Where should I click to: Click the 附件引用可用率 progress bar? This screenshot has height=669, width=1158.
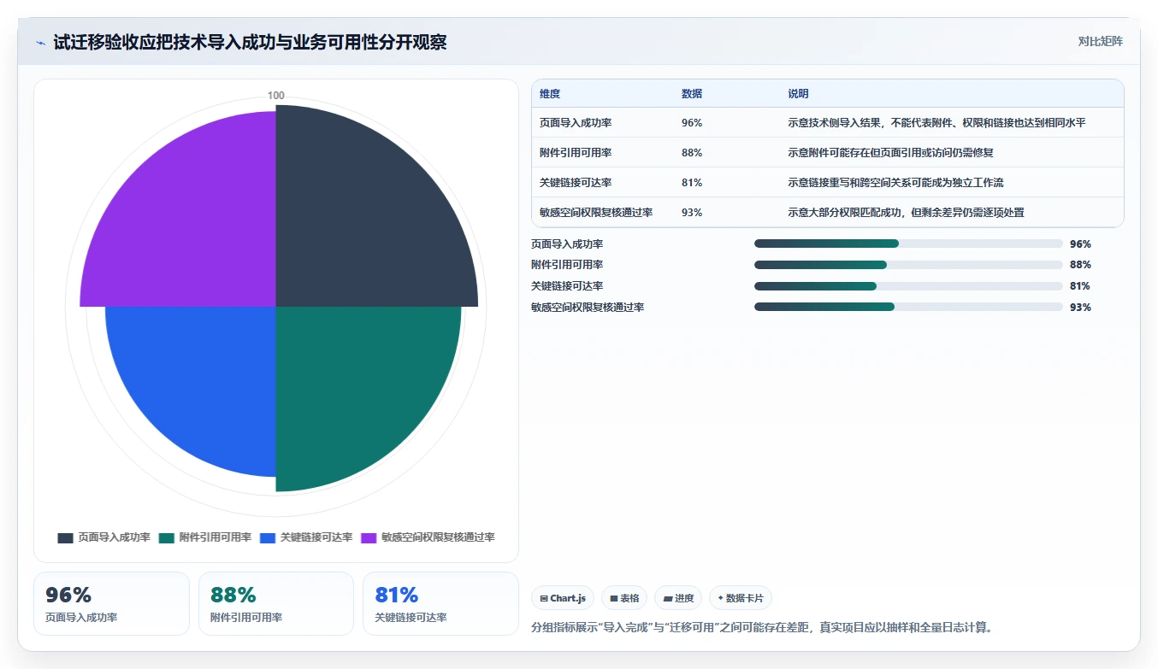coord(908,265)
